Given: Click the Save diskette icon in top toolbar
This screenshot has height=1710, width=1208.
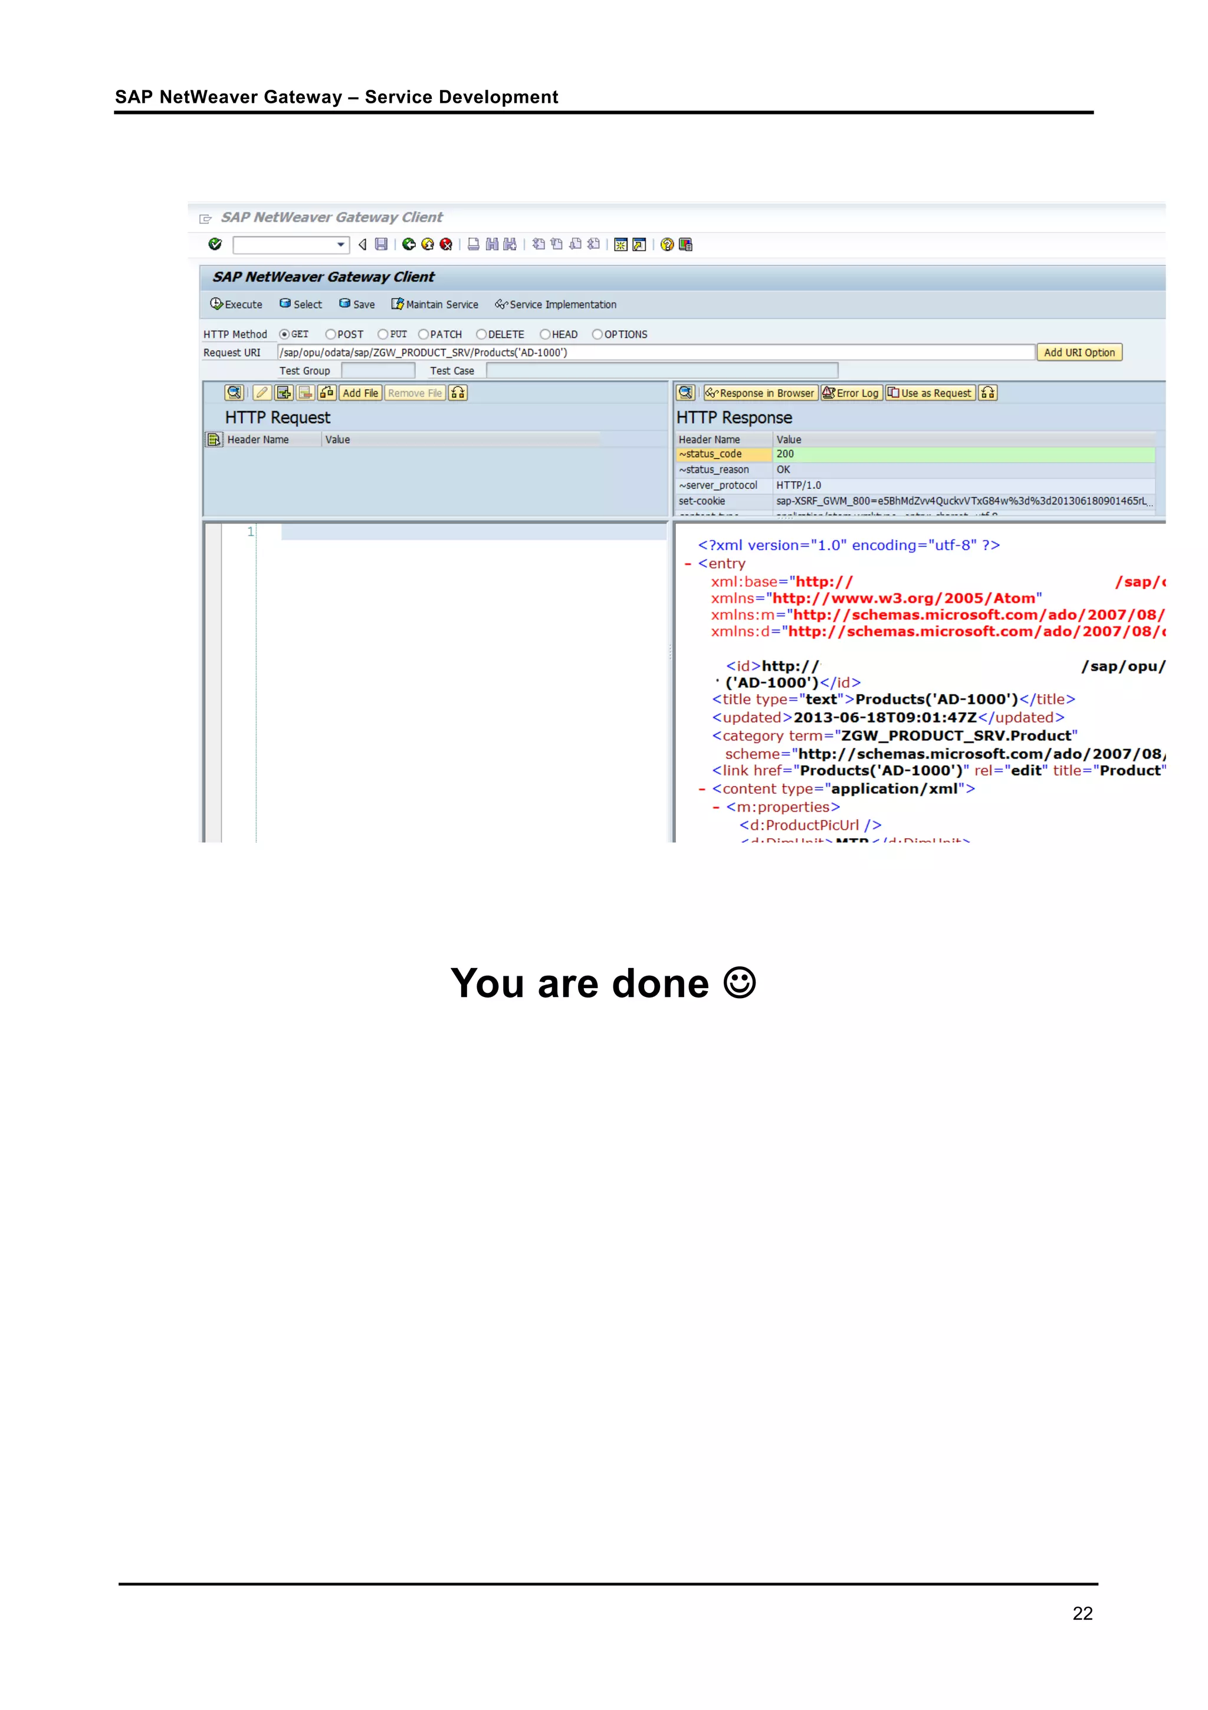Looking at the screenshot, I should pos(381,244).
